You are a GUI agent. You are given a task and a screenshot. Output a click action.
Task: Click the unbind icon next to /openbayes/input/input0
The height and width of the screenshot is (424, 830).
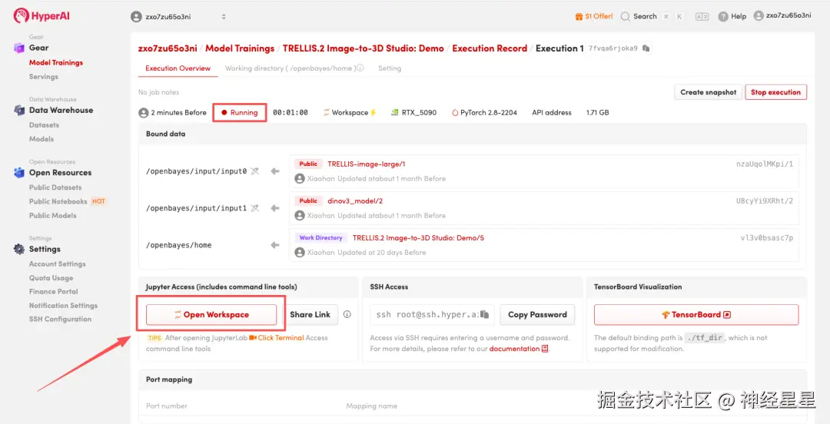255,171
